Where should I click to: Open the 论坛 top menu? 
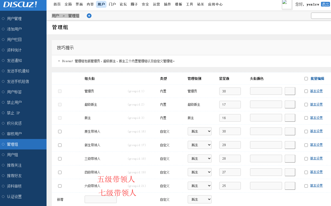[123, 4]
